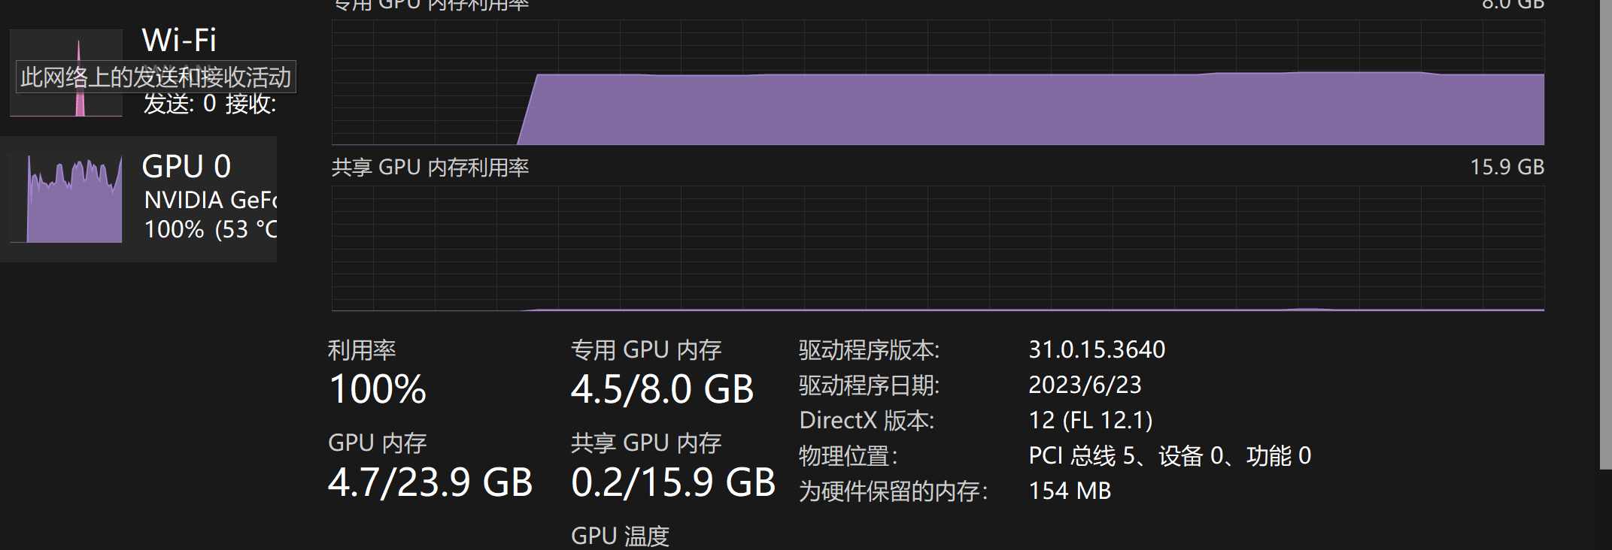Open the Wi-Fi entry in the sidebar

[x=179, y=41]
